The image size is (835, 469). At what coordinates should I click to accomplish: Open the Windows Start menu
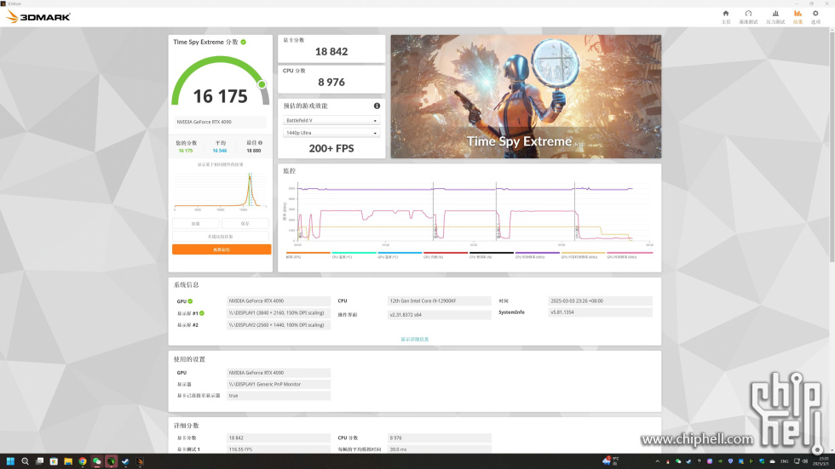(x=10, y=461)
